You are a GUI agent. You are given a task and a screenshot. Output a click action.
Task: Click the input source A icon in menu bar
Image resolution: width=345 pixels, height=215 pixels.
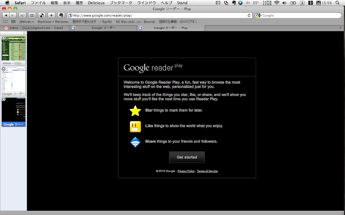coord(302,3)
